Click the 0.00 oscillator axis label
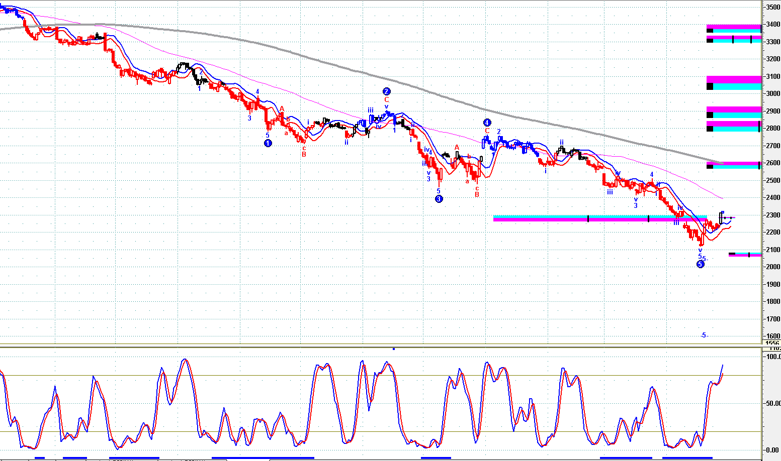This screenshot has height=461, width=781. 772,450
